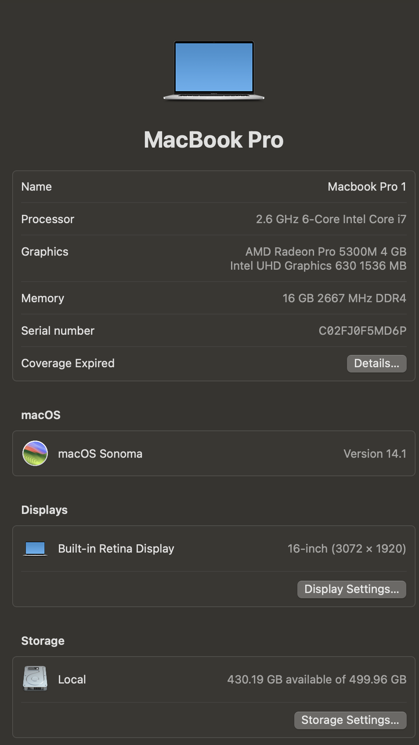Click the Intel UHD Graphics 630 line
The width and height of the screenshot is (419, 745).
[x=318, y=266]
